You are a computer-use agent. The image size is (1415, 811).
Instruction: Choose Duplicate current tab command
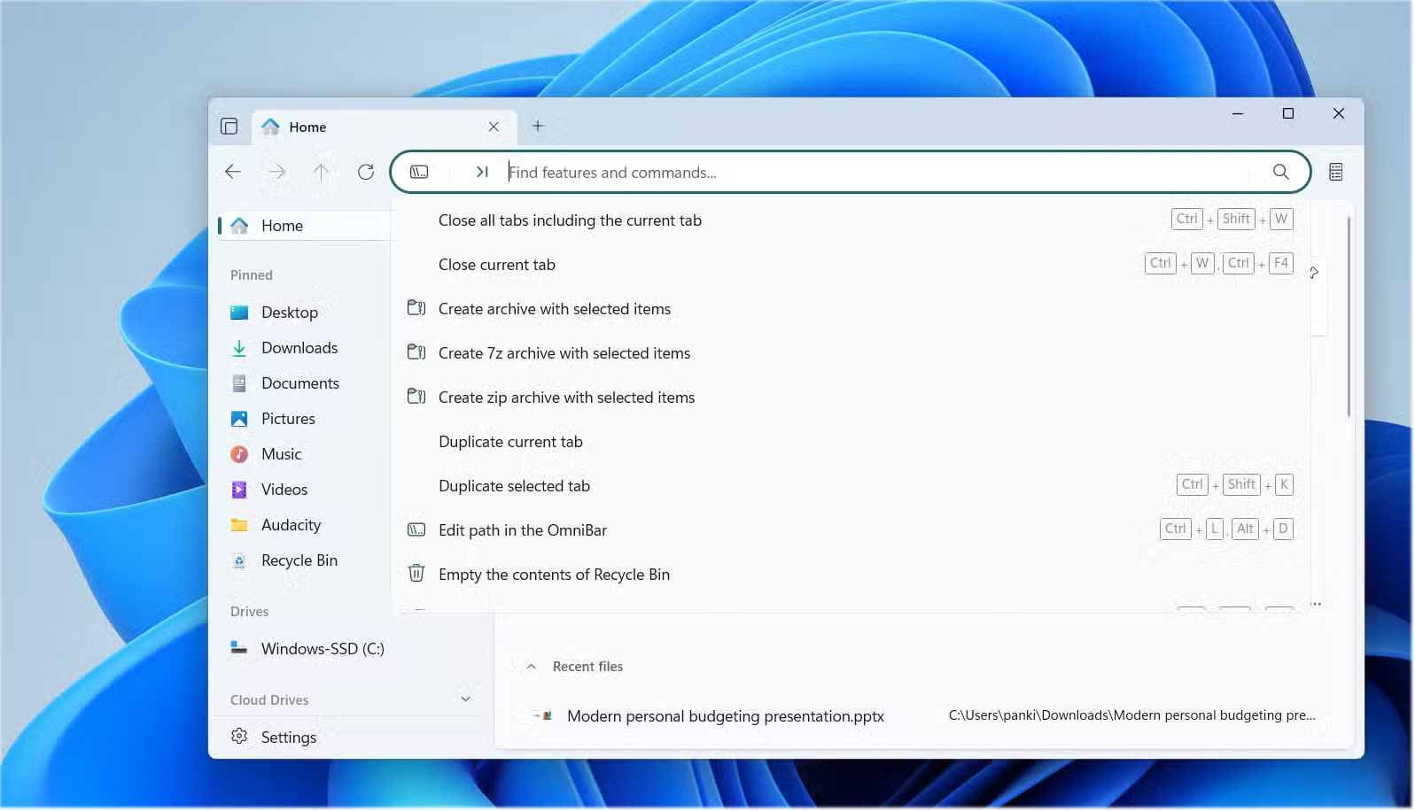851,442
